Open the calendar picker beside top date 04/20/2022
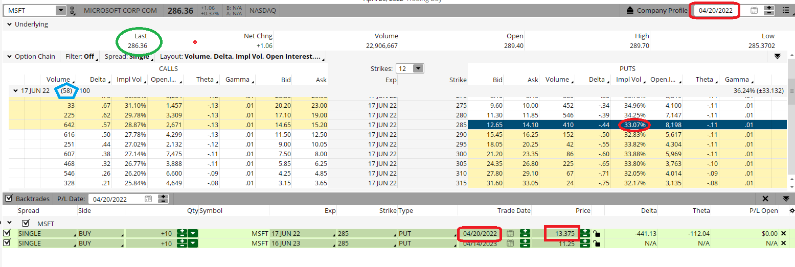Screen dimensions: 795x267 coord(754,10)
